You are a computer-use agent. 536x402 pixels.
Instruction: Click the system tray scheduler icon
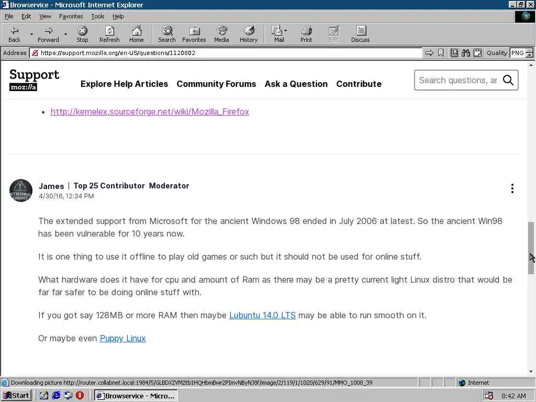[x=489, y=396]
